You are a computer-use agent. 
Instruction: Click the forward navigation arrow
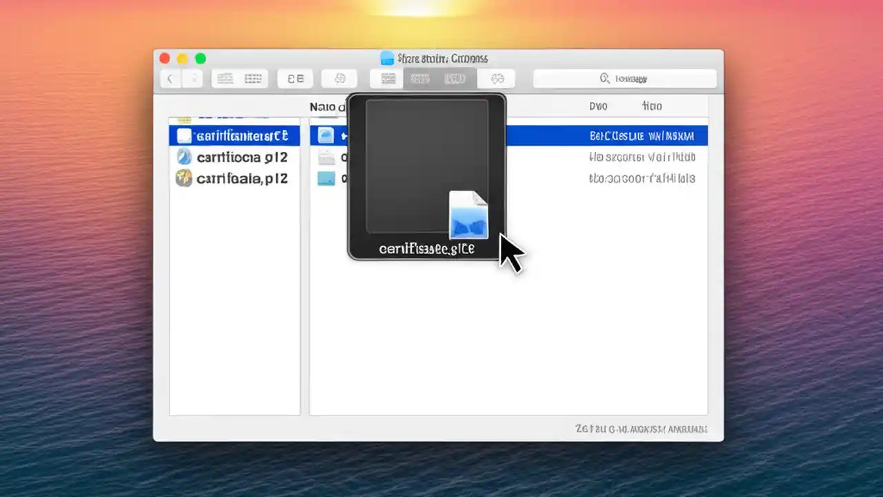pos(193,78)
